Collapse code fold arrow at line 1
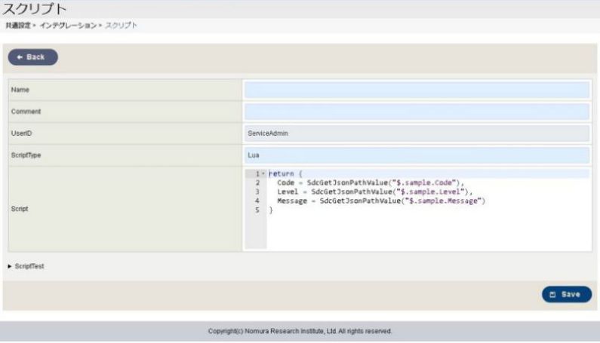 pos(263,173)
